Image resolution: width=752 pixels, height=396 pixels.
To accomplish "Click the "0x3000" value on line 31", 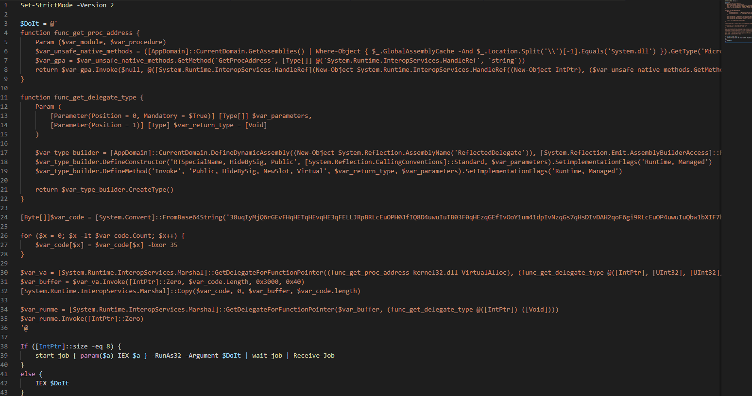I will coord(267,282).
